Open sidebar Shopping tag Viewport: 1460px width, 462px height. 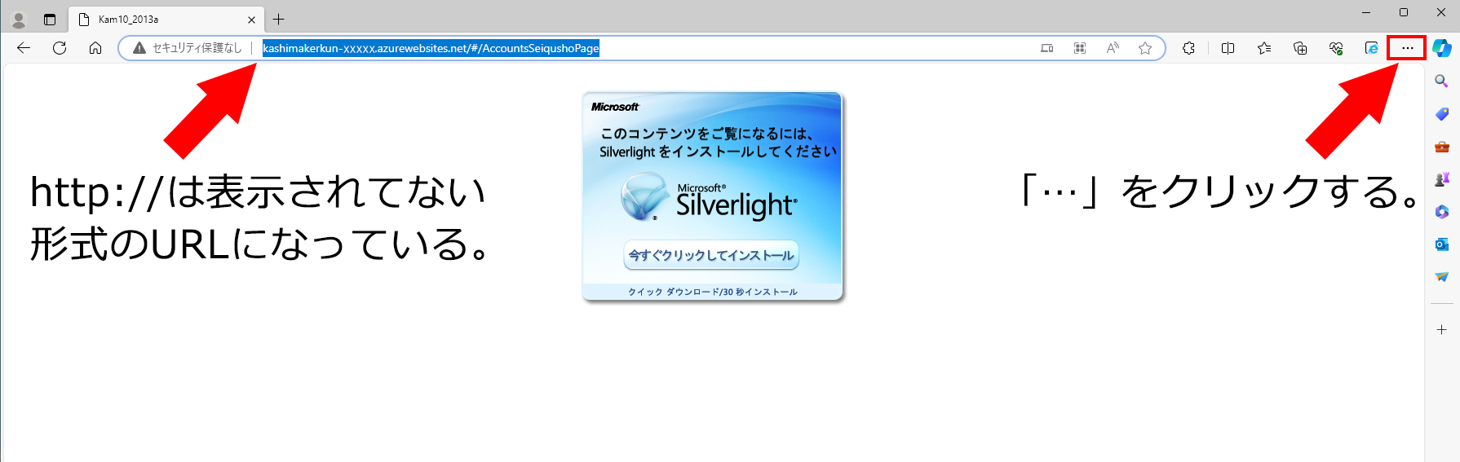point(1442,113)
